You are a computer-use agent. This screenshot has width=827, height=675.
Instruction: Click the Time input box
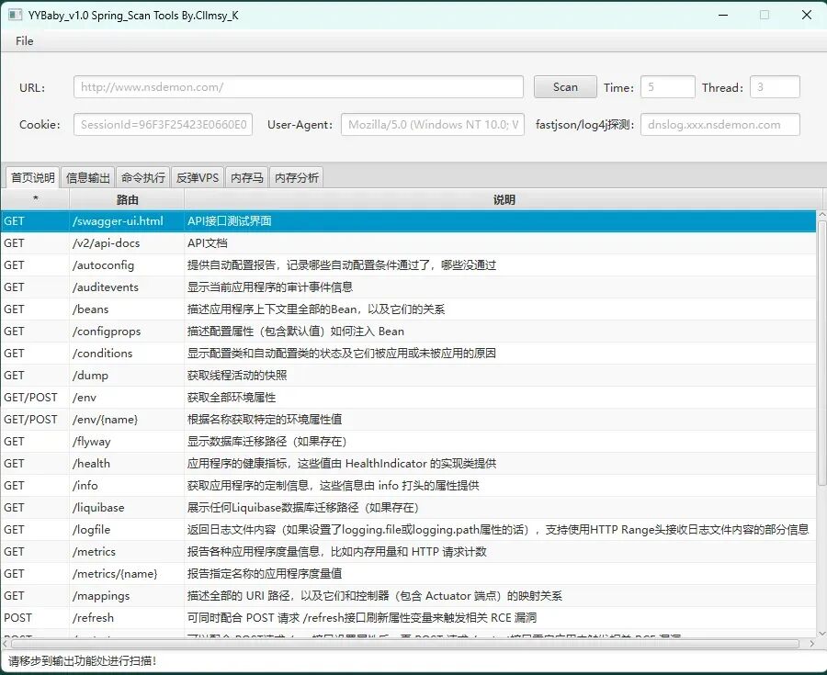tap(668, 87)
